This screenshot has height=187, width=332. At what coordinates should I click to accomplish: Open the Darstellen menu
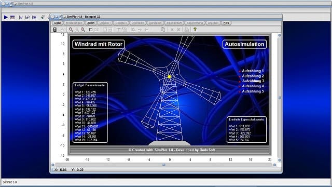(155, 23)
